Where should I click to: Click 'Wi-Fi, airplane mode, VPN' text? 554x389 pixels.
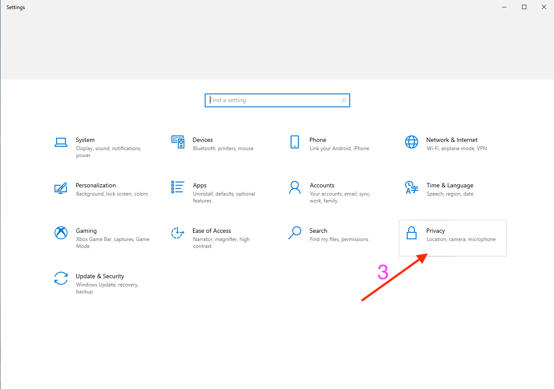pyautogui.click(x=457, y=148)
